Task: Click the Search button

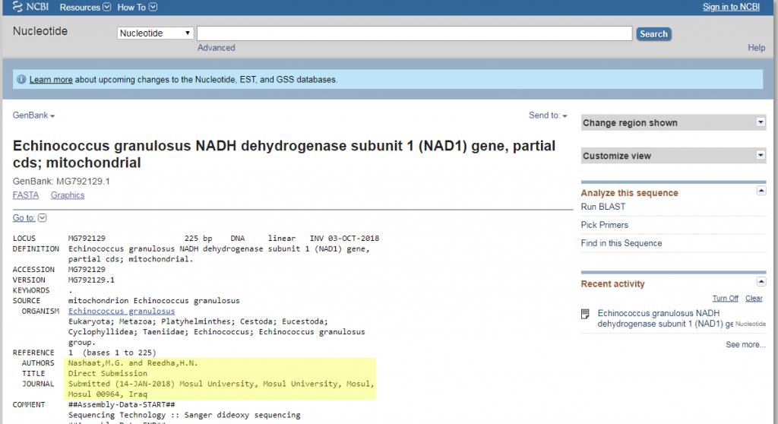Action: tap(653, 34)
